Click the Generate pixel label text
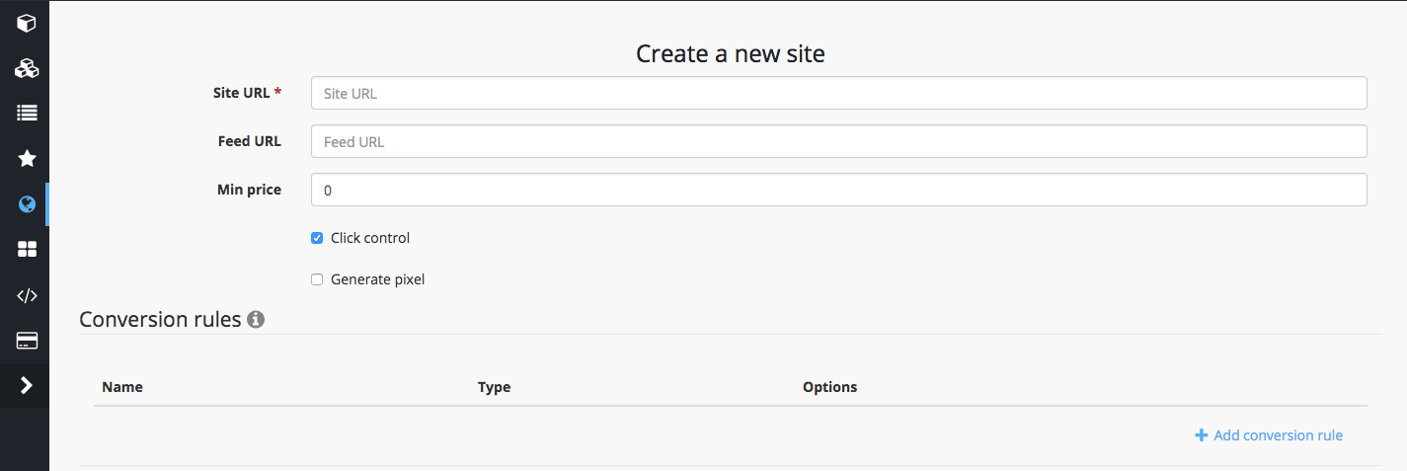Viewport: 1407px width, 471px height. (377, 279)
